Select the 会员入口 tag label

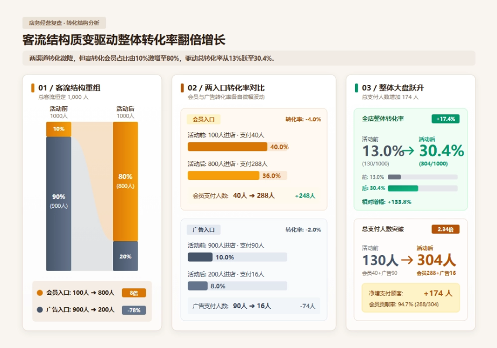coord(203,119)
